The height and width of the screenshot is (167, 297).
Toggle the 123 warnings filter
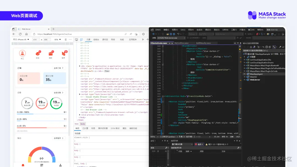[x=217, y=144]
